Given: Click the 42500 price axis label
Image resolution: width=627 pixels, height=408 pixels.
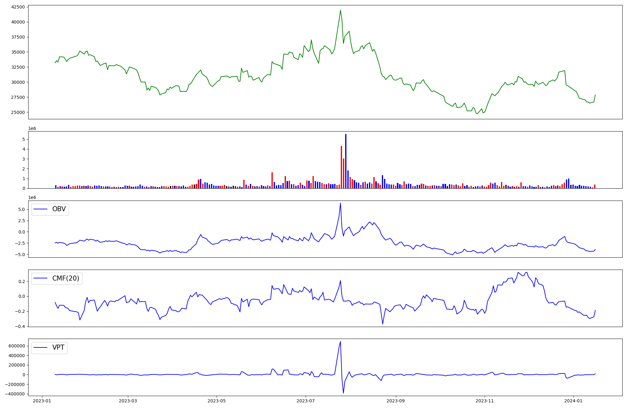Looking at the screenshot, I should click(18, 7).
